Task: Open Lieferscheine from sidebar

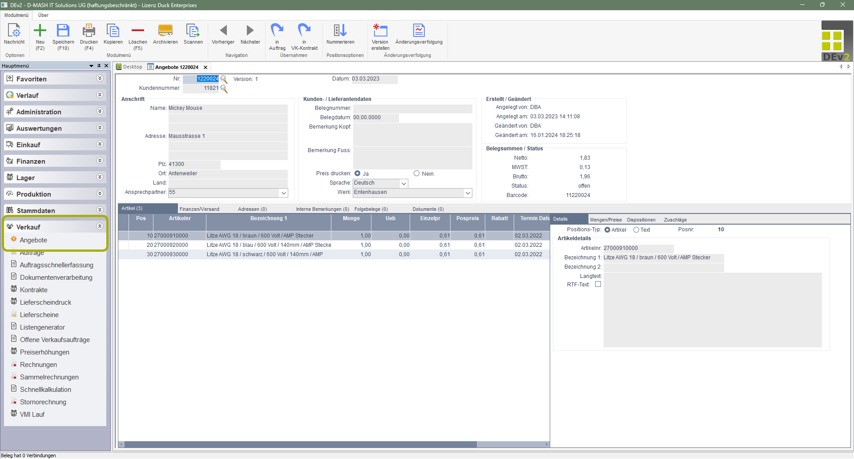Action: [x=39, y=315]
